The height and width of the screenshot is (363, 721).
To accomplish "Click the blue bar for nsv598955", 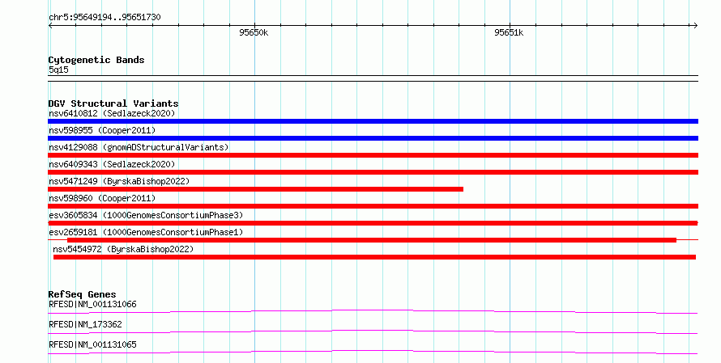I will click(373, 138).
